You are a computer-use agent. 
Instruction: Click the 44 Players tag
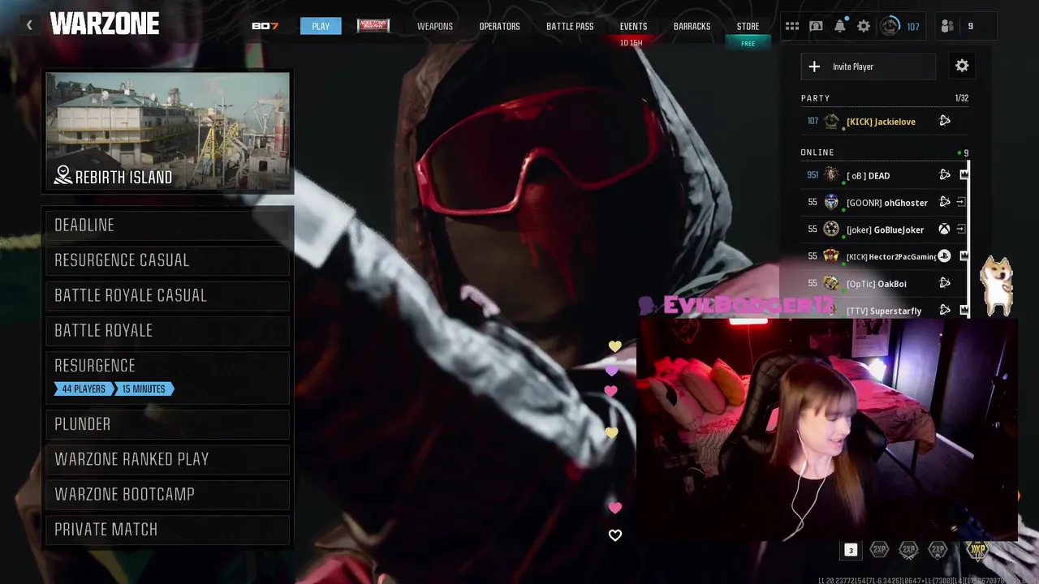84,389
